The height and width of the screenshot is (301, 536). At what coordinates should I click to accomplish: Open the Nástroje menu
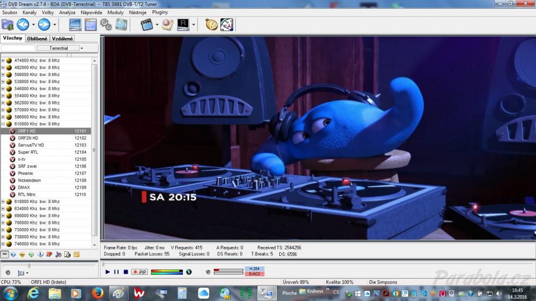[137, 12]
